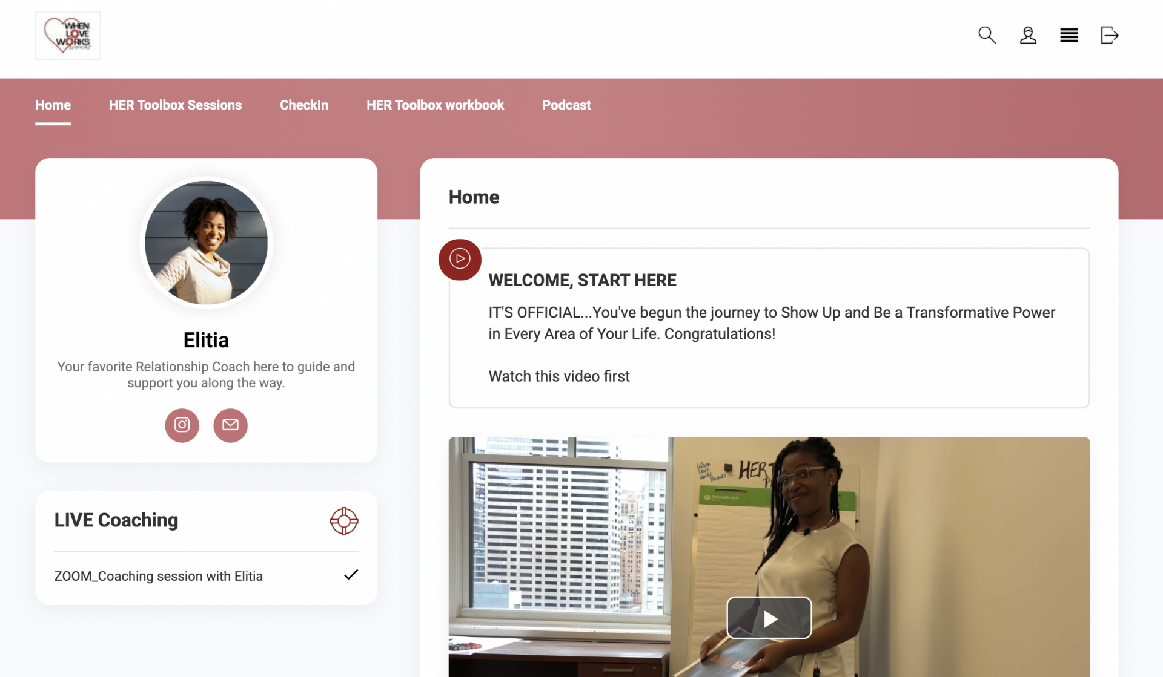This screenshot has width=1163, height=677.
Task: Go to the CheckIn tab
Action: (304, 105)
